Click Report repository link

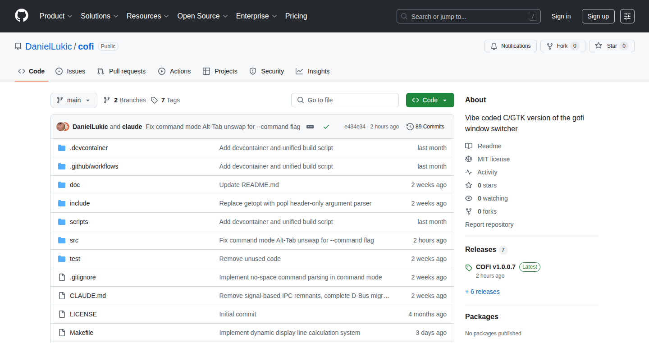coord(489,224)
